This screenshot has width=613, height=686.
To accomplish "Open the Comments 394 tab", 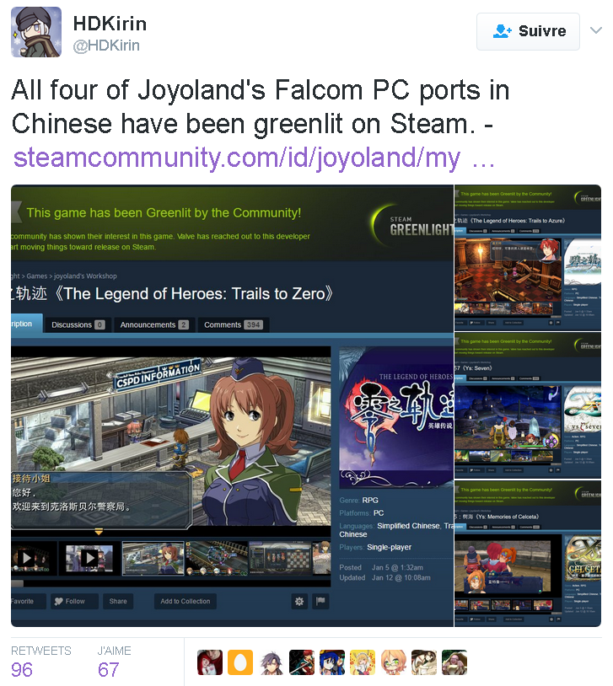I will click(x=233, y=324).
